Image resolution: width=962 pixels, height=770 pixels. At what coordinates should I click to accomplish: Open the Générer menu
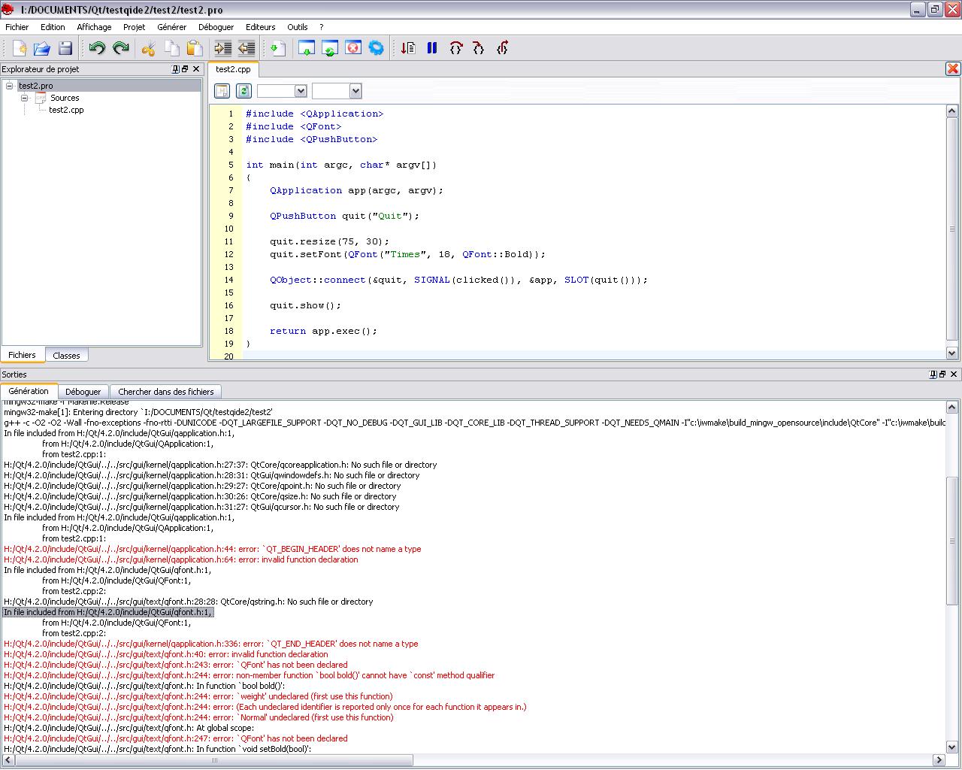point(171,27)
